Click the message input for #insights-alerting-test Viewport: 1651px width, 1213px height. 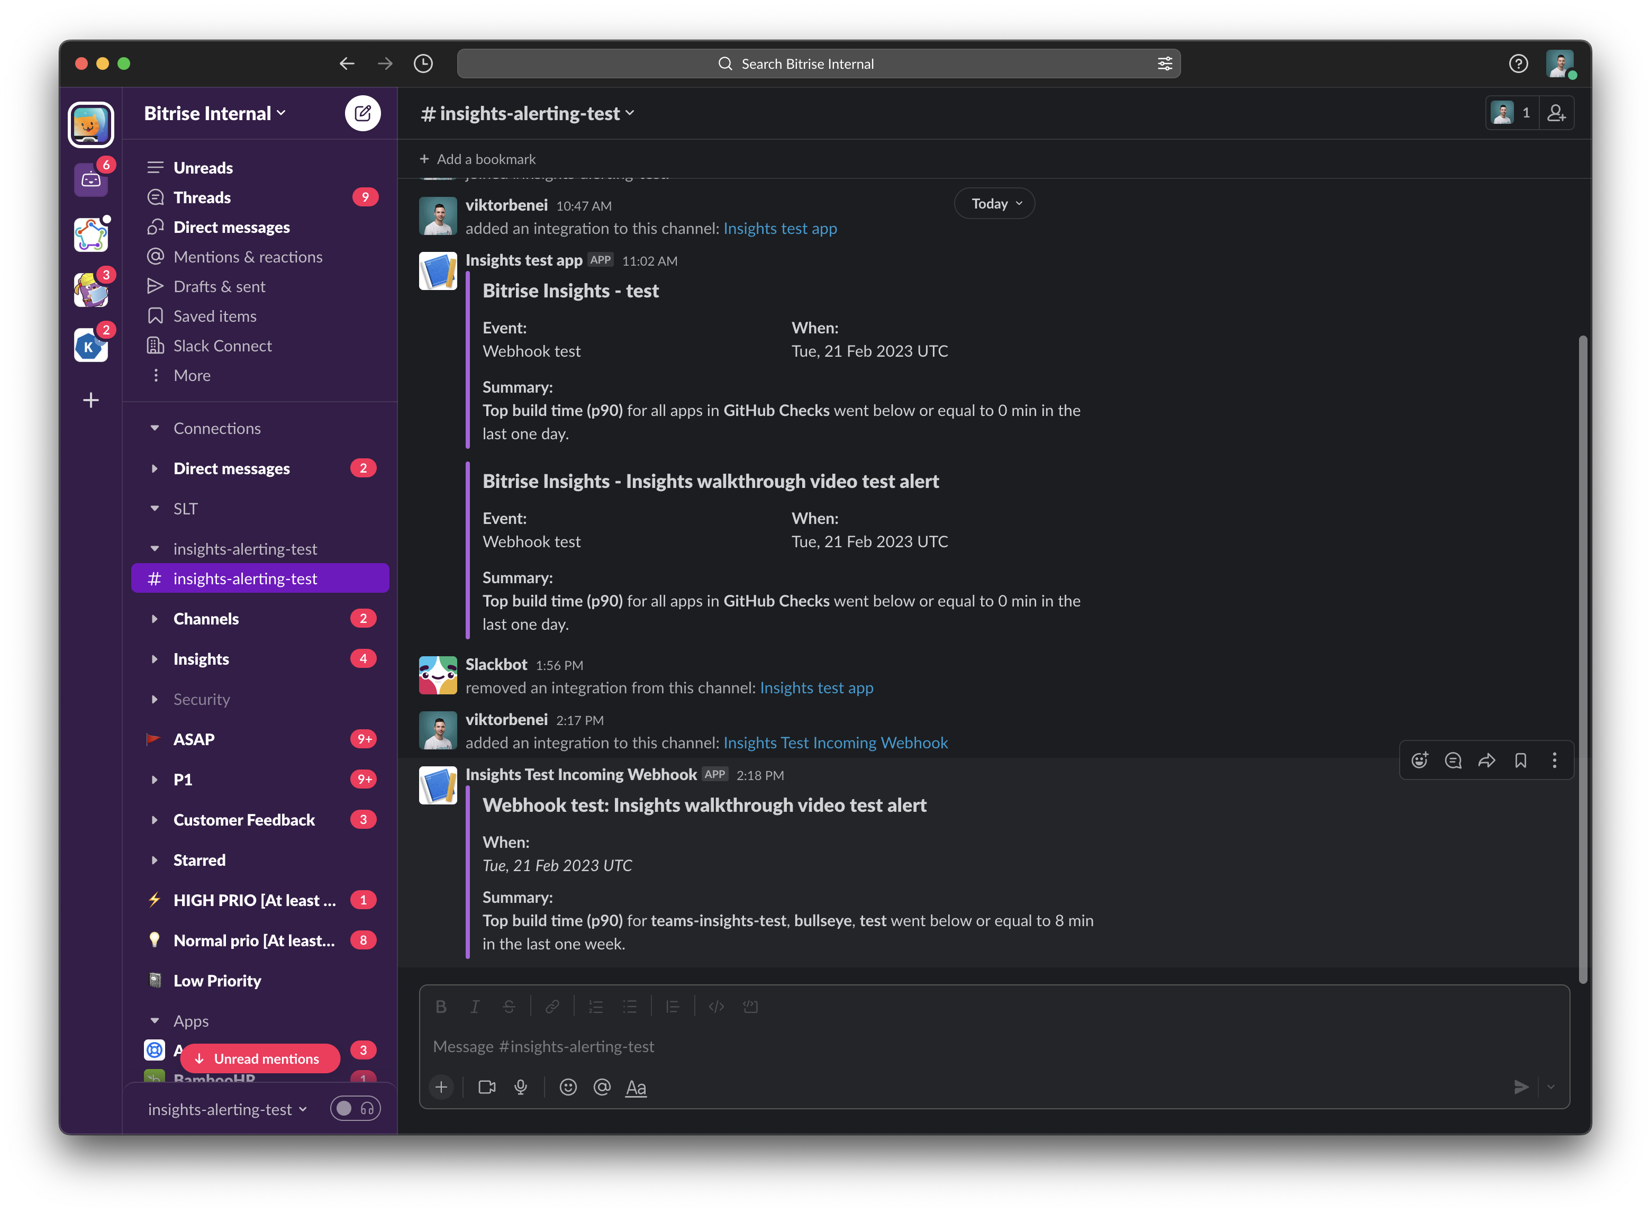[994, 1046]
